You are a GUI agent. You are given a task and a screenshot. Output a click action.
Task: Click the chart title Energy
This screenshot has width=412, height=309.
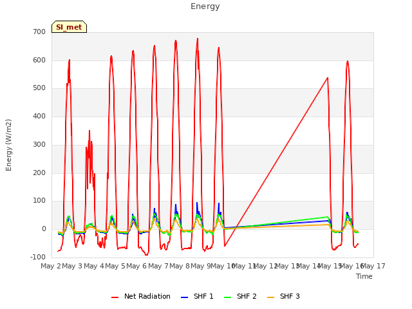coord(205,6)
